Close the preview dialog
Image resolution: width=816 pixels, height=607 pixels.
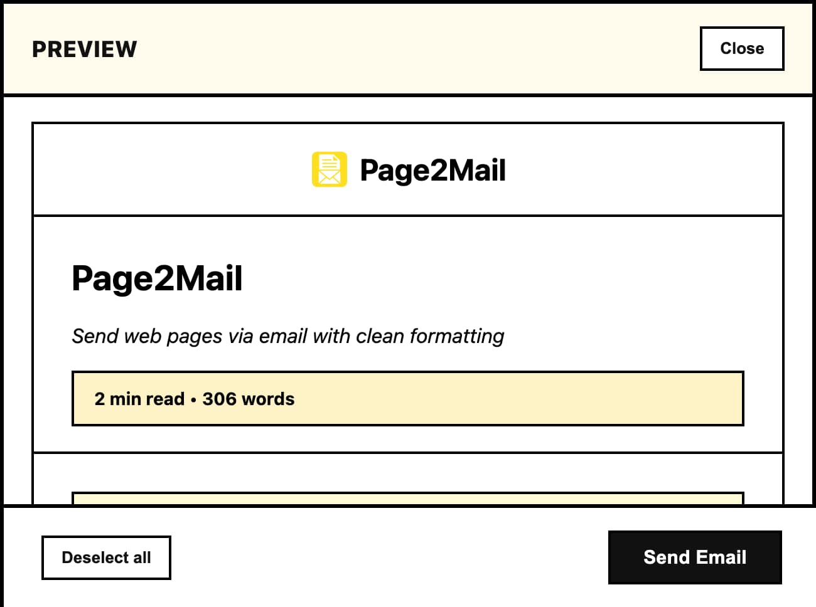(741, 48)
